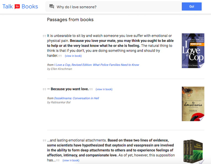211x164 pixels.
Task: Click the Dozakhnama book cover
Action: [x=193, y=104]
